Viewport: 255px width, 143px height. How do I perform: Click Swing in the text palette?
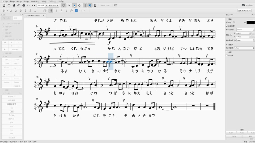pyautogui.click(x=12, y=115)
